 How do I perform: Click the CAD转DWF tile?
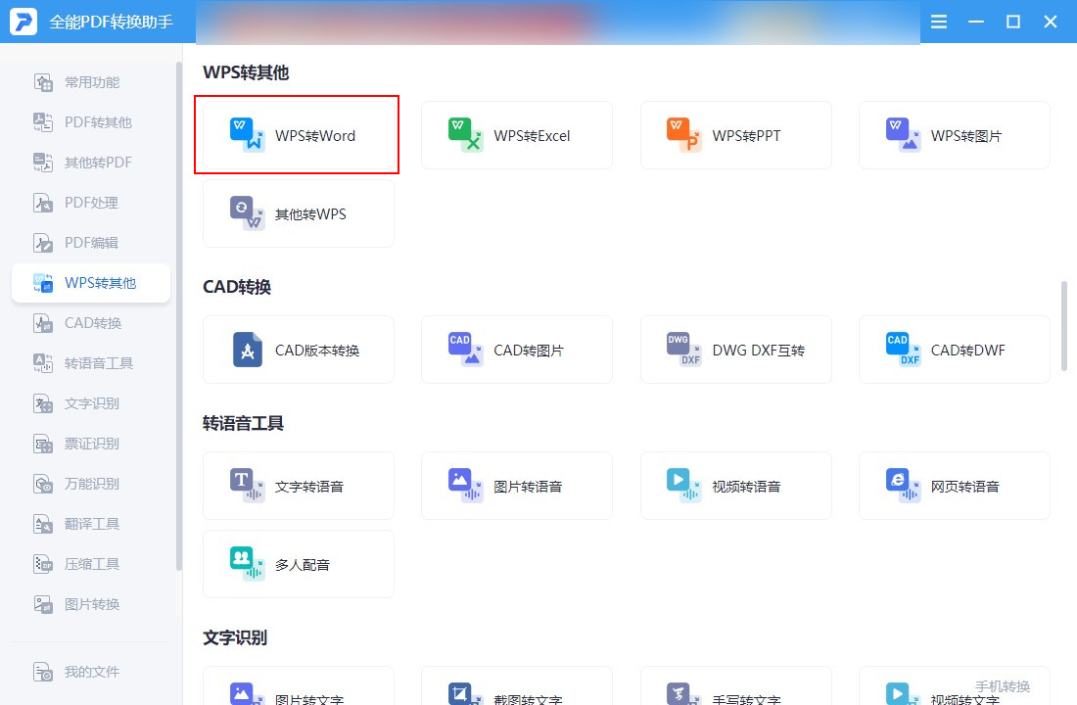(x=954, y=350)
